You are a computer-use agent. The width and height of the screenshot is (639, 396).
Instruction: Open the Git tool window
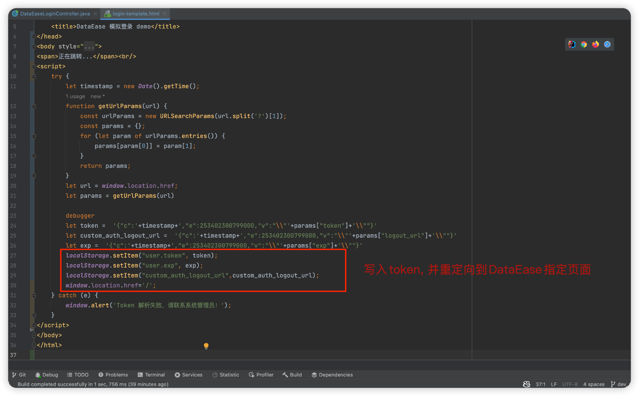click(19, 374)
